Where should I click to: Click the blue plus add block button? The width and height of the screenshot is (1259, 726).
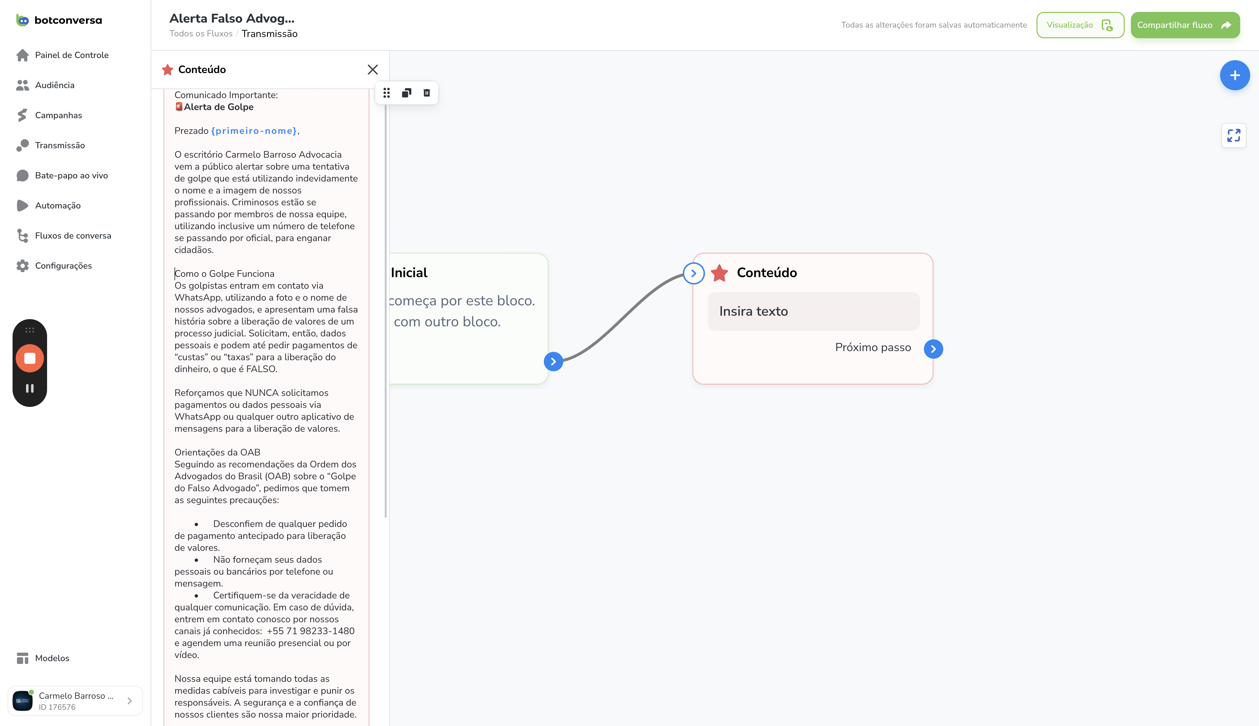click(1235, 75)
